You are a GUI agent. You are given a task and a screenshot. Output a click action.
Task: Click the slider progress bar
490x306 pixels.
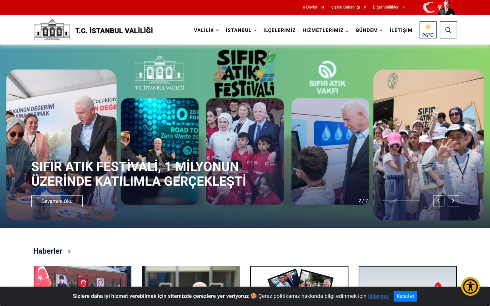pyautogui.click(x=401, y=201)
